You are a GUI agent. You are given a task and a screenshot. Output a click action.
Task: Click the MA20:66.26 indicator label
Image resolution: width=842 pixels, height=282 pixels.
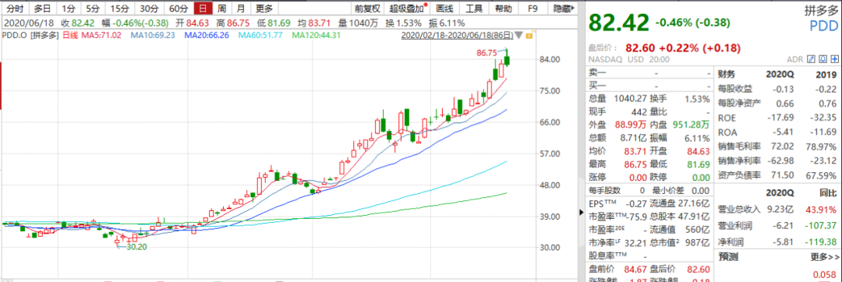[x=207, y=35]
